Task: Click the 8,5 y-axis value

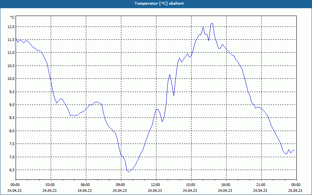Action: (12, 118)
